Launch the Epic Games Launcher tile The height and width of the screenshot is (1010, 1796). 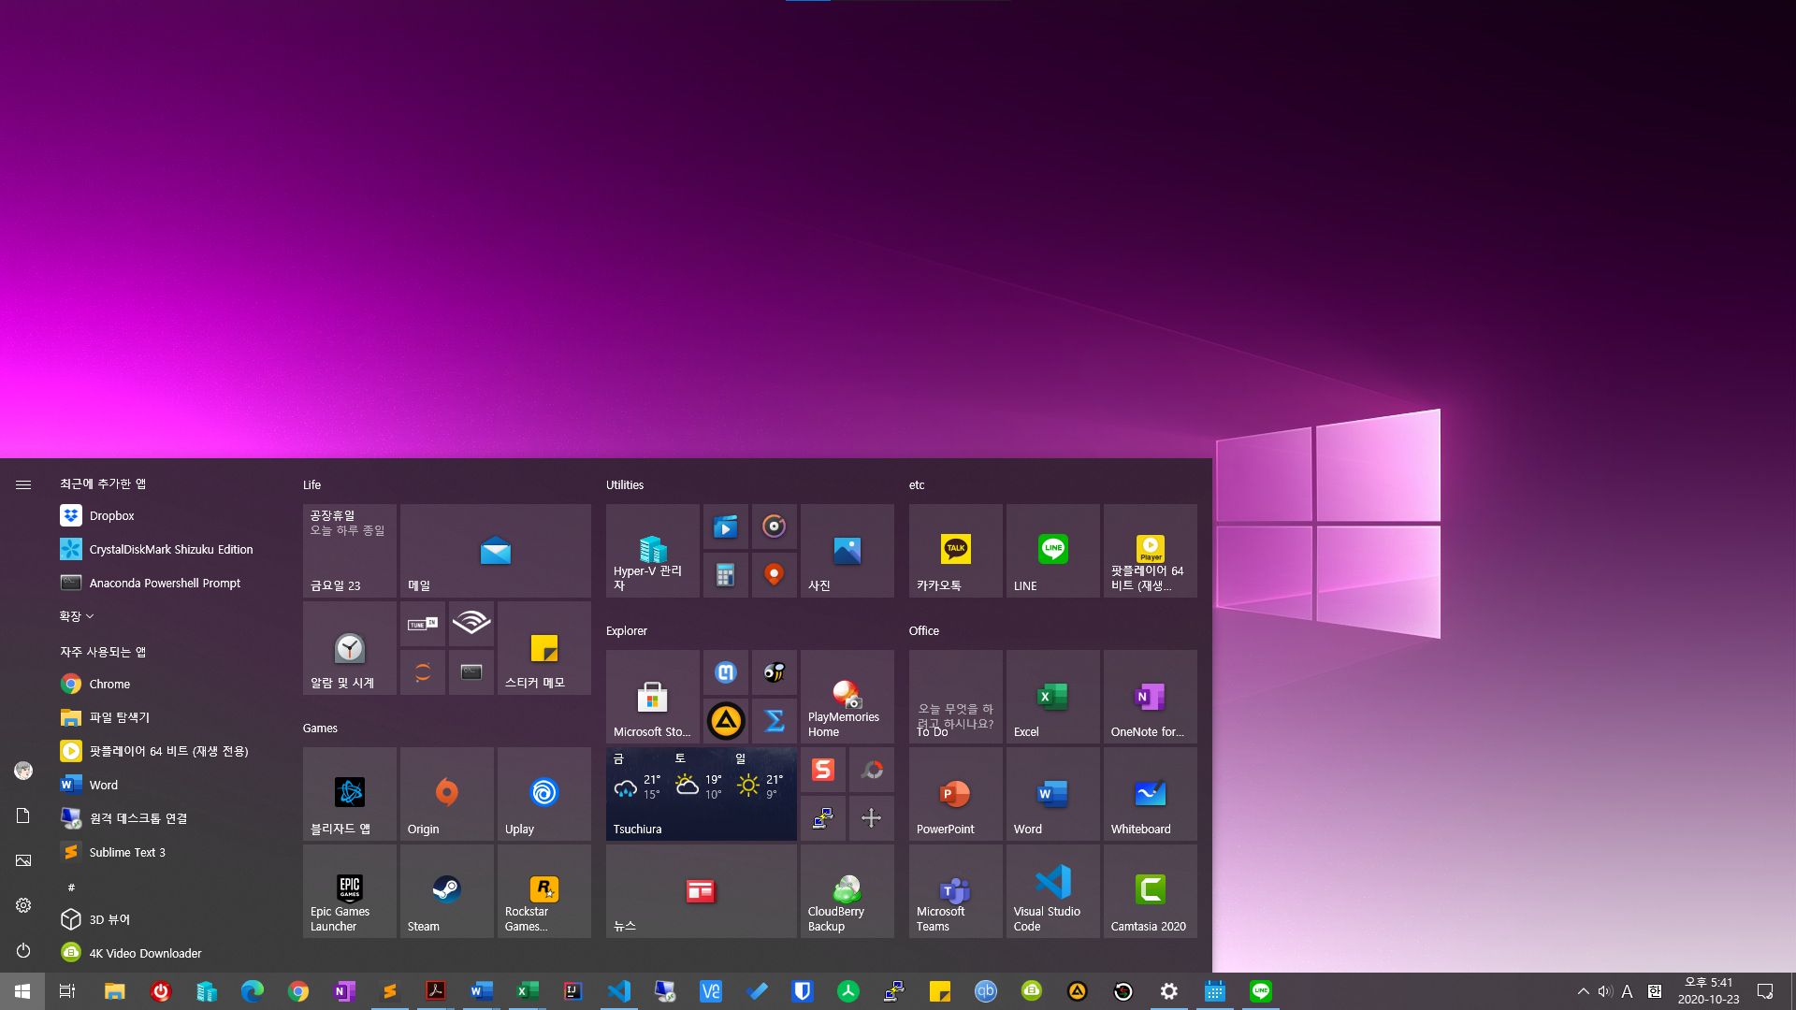tap(349, 890)
